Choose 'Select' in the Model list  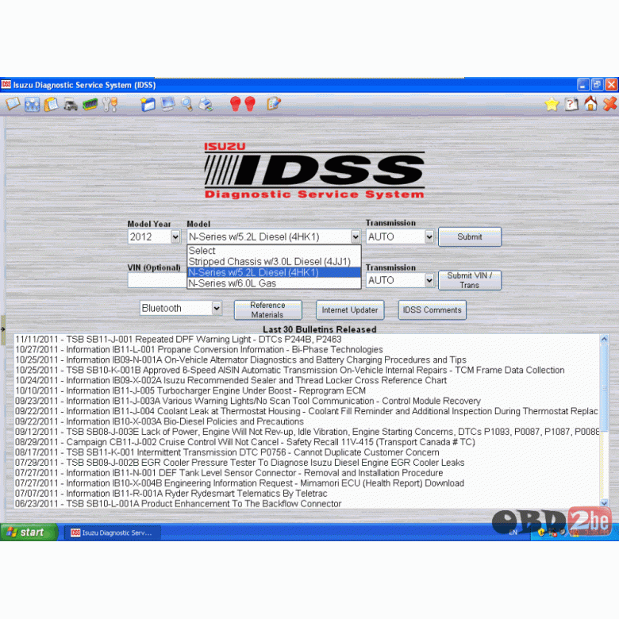point(274,250)
